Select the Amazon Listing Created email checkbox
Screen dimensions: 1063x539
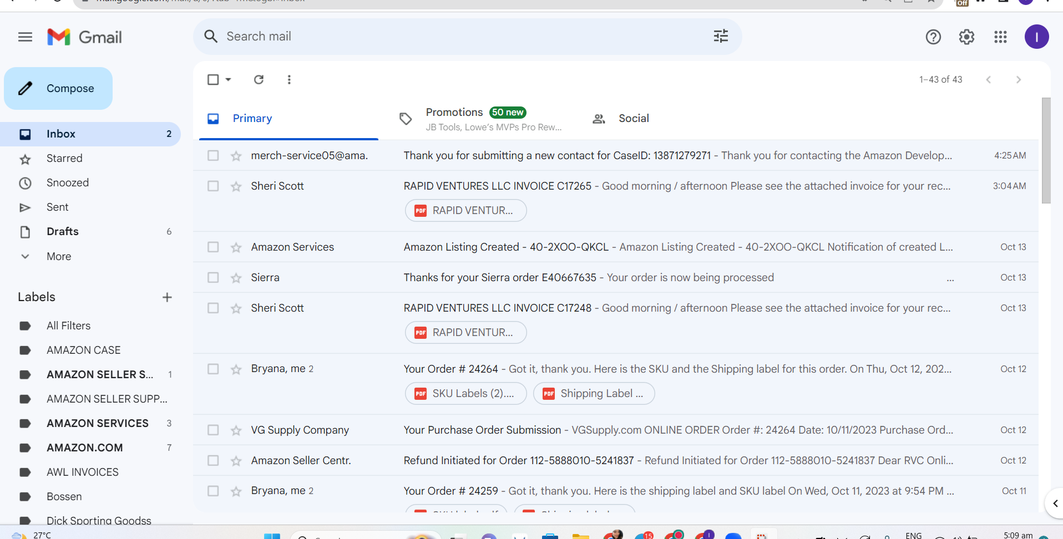(x=213, y=247)
